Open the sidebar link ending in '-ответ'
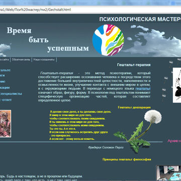 click(6, 100)
